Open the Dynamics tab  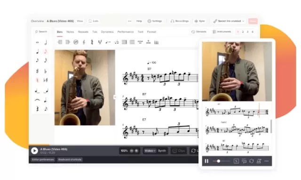click(x=107, y=32)
